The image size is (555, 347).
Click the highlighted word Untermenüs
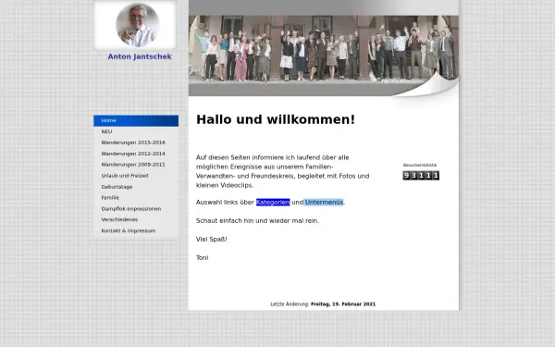[324, 202]
